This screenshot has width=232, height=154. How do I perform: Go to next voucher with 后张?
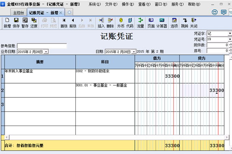tap(82, 23)
